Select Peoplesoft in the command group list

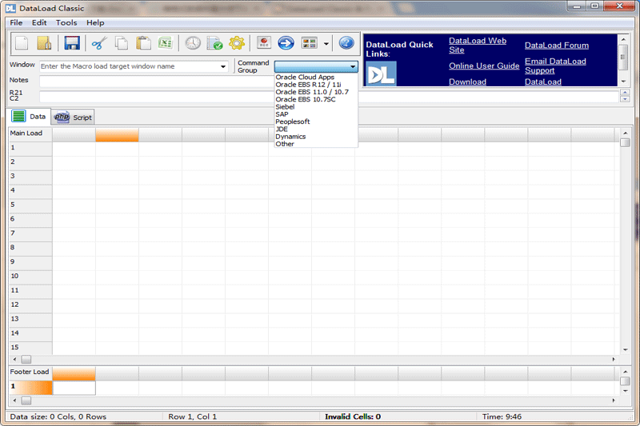tap(293, 121)
